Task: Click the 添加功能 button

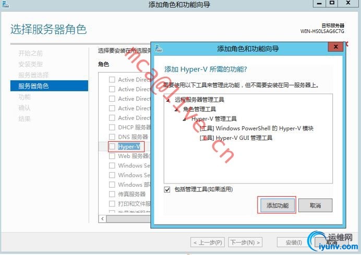Action: tap(278, 205)
